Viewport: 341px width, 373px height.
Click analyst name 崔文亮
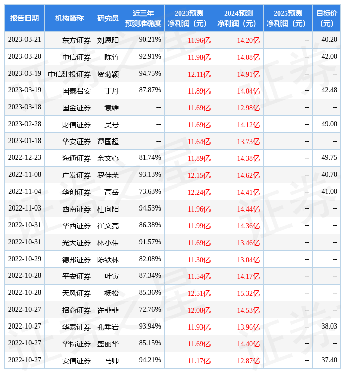pyautogui.click(x=108, y=226)
